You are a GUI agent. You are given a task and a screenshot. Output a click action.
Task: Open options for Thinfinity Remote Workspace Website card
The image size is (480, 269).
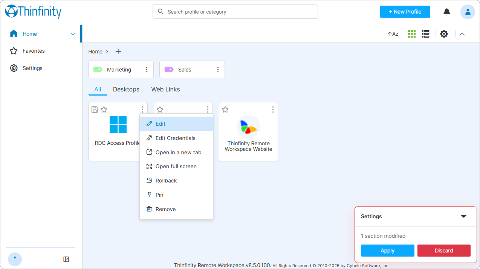tap(273, 109)
